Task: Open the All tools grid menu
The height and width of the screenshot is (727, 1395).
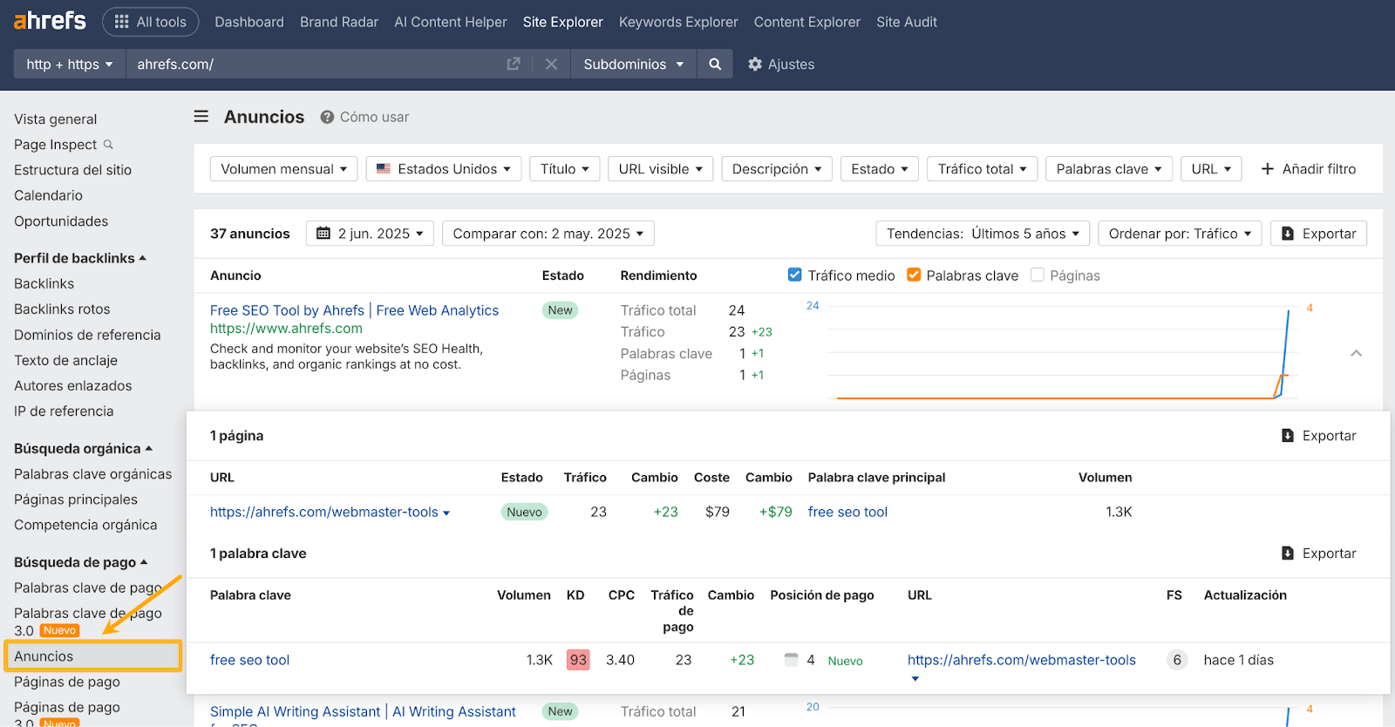Action: (151, 22)
